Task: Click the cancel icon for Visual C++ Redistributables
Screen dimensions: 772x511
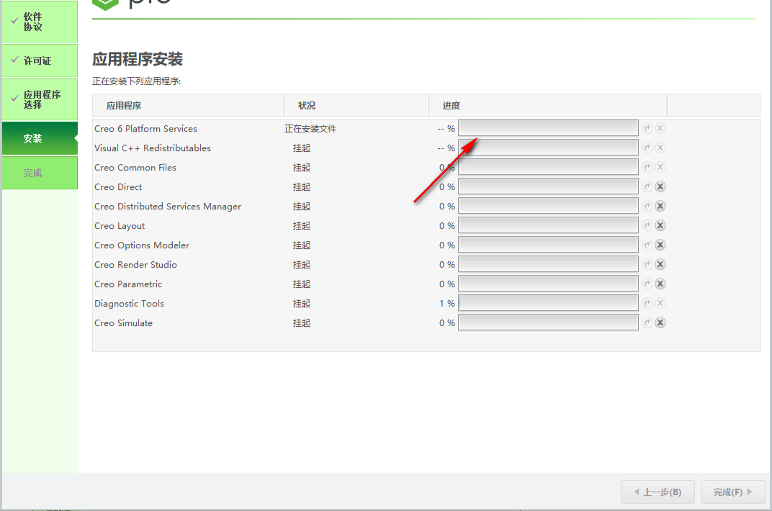Action: click(660, 148)
